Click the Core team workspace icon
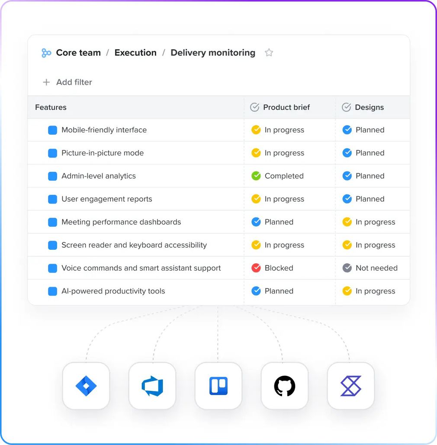Image resolution: width=437 pixels, height=445 pixels. pyautogui.click(x=46, y=53)
